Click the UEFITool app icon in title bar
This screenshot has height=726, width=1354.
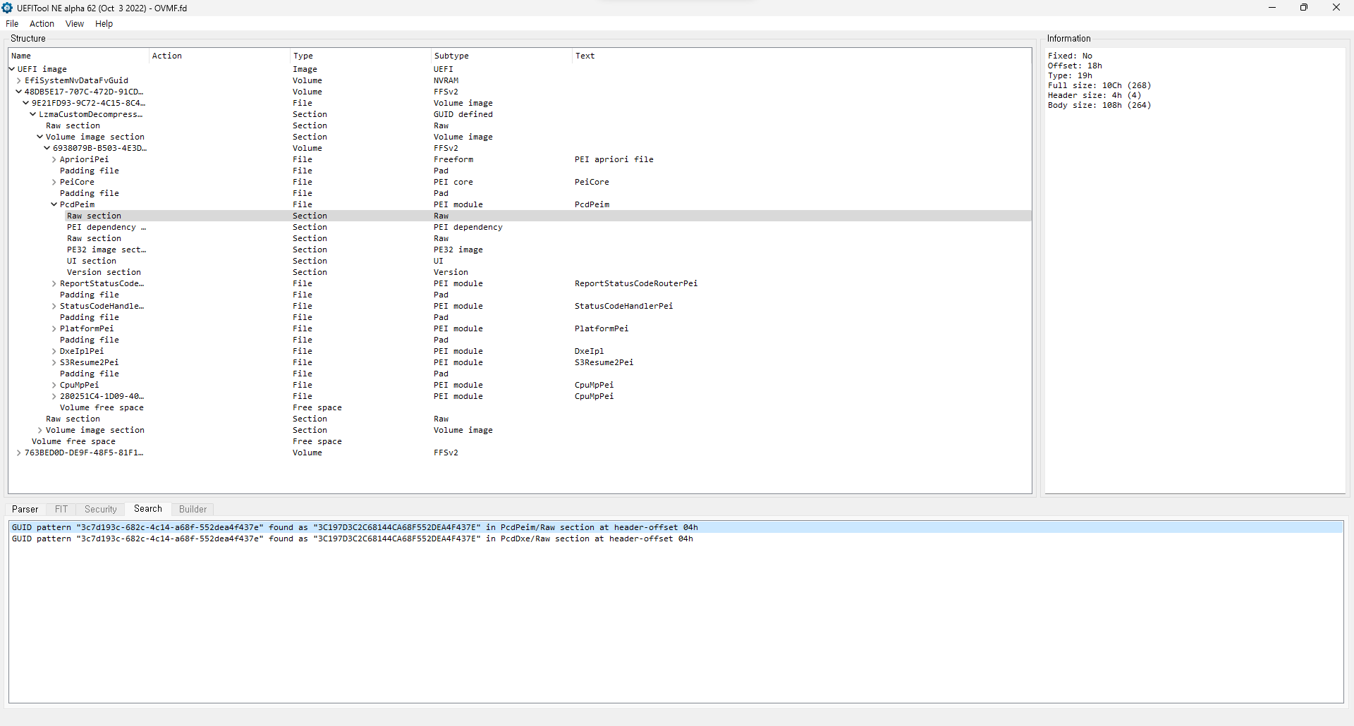[8, 8]
